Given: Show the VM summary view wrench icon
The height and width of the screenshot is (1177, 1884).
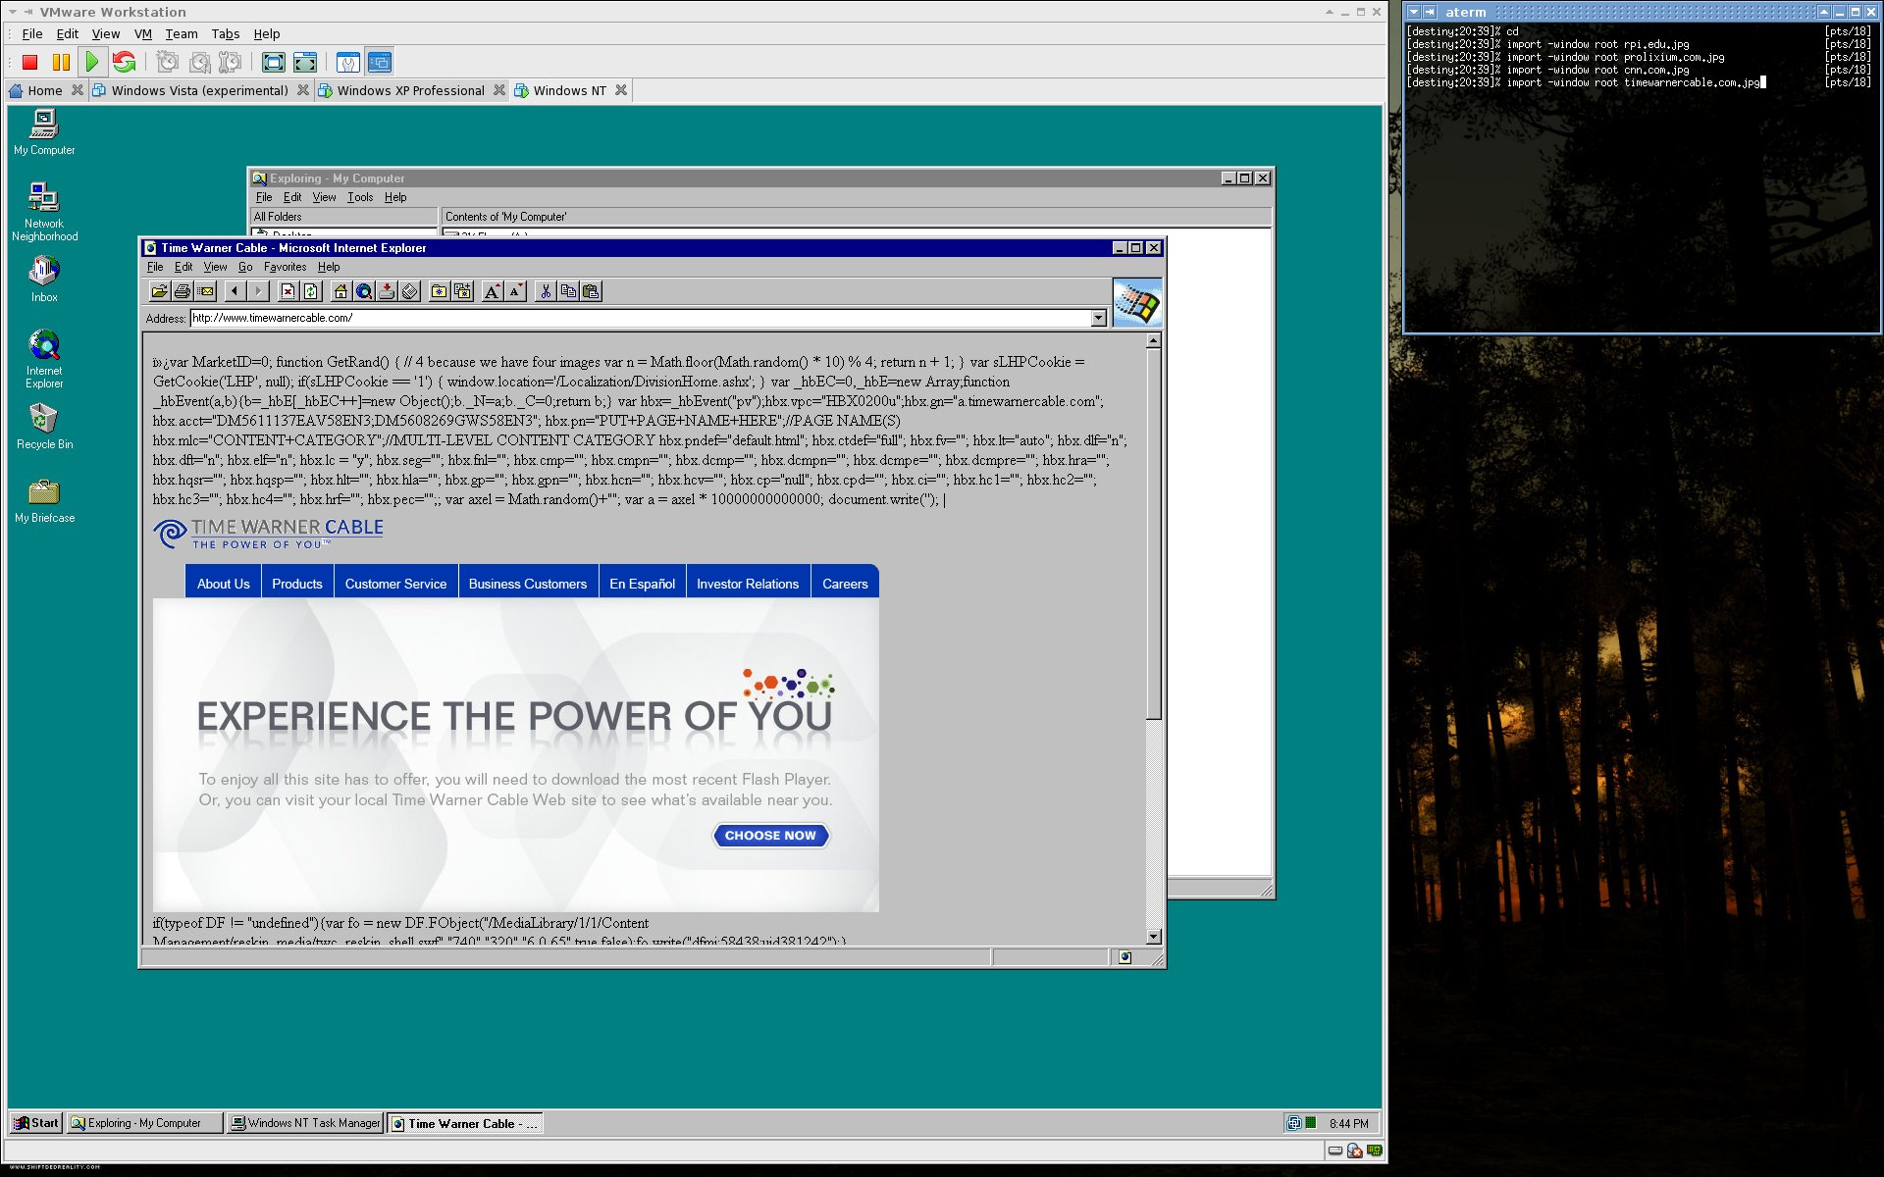Looking at the screenshot, I should pos(348,63).
